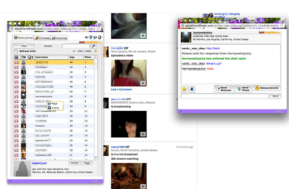This screenshot has height=189, width=289.
Task: Open the 0 Friends tab
Action: tap(42, 38)
